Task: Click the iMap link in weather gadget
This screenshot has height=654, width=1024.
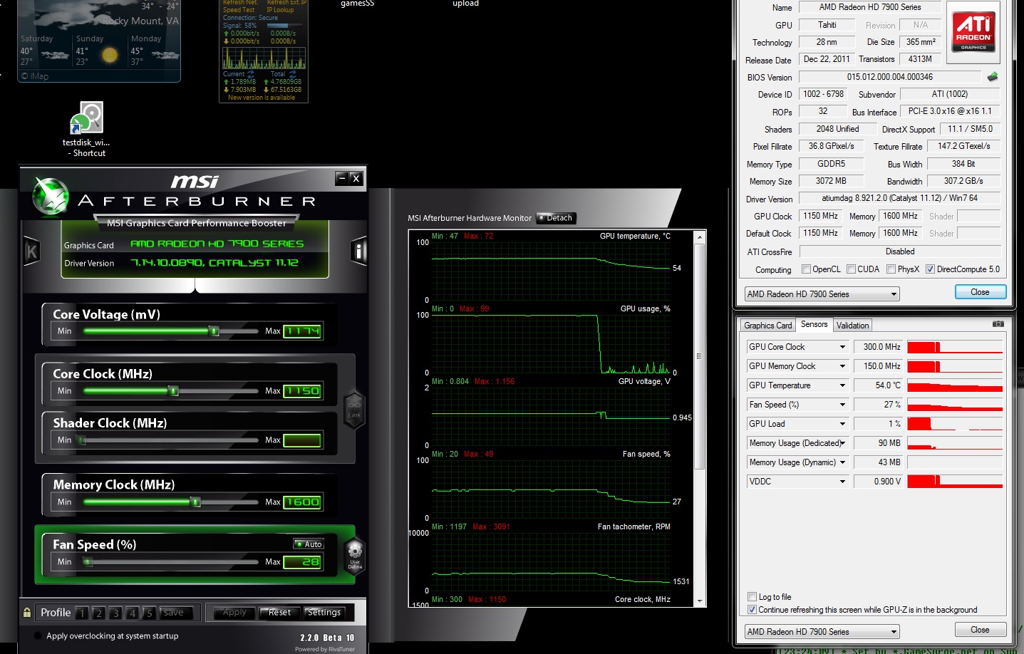Action: pos(35,76)
